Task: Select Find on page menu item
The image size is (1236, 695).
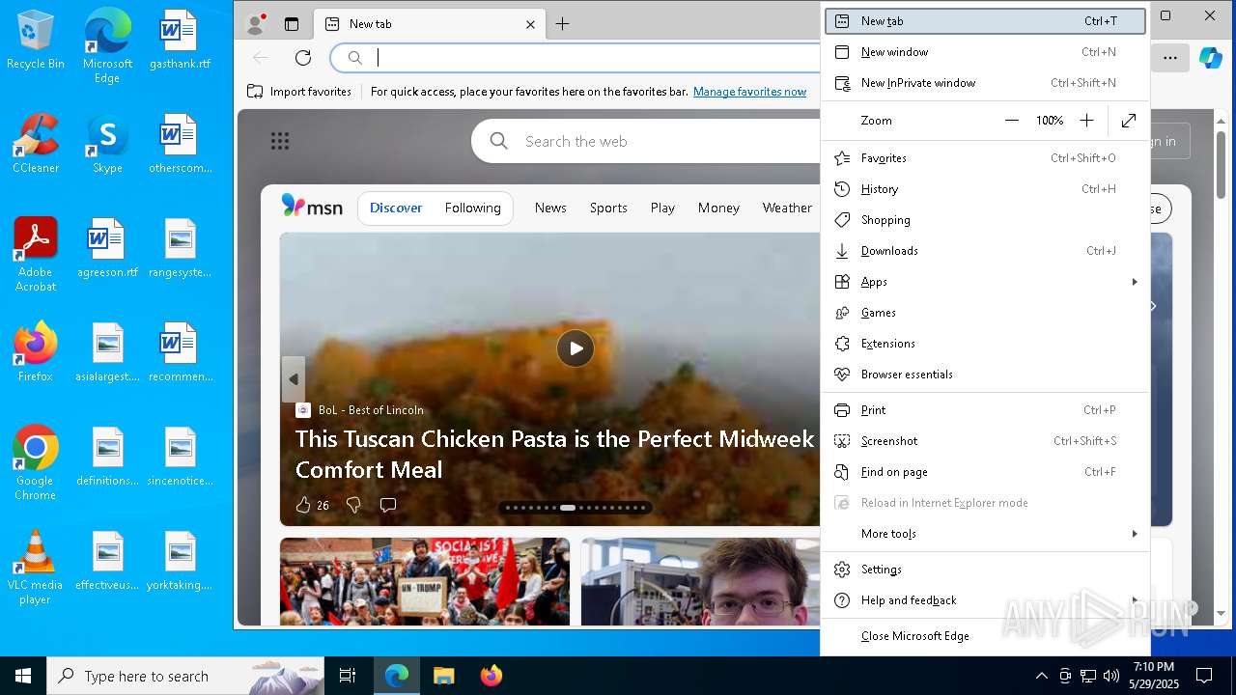Action: pyautogui.click(x=985, y=472)
